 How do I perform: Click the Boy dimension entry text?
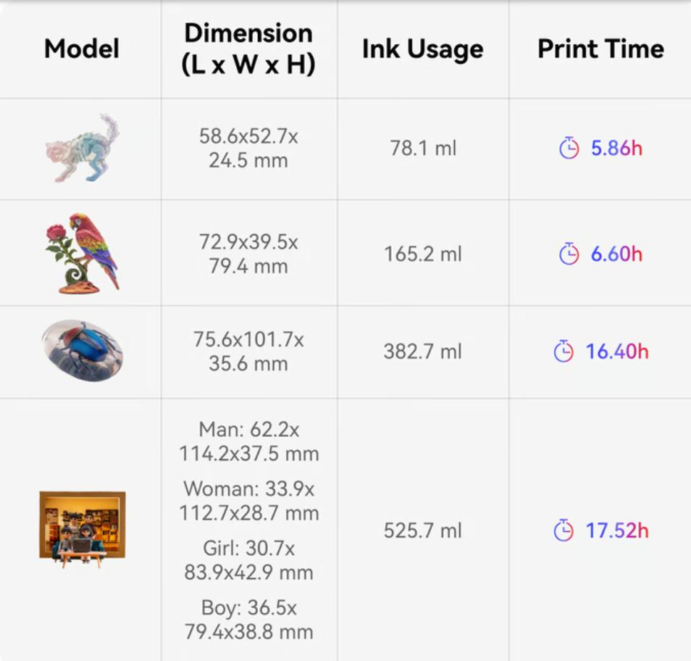point(248,620)
